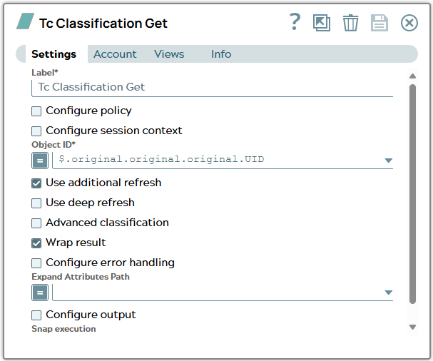This screenshot has width=433, height=361.
Task: Open the Views tab
Action: [169, 54]
